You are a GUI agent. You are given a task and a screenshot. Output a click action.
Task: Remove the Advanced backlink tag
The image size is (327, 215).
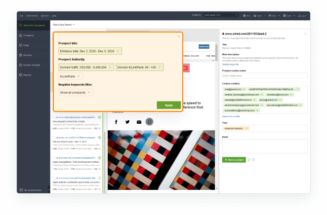tap(247, 128)
